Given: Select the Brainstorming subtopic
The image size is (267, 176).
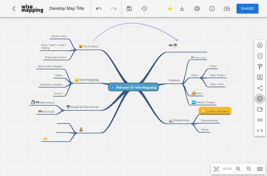Looking at the screenshot, I should [209, 120].
